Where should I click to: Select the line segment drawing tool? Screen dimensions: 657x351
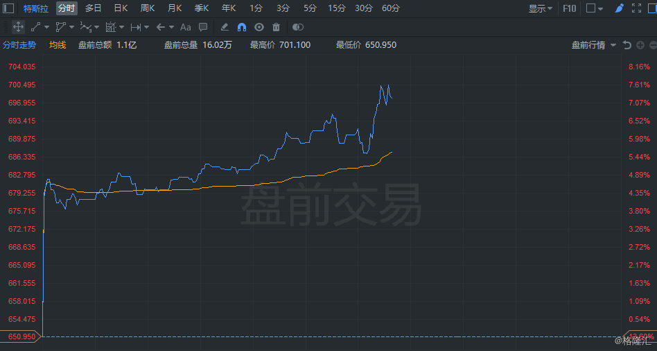[35, 27]
